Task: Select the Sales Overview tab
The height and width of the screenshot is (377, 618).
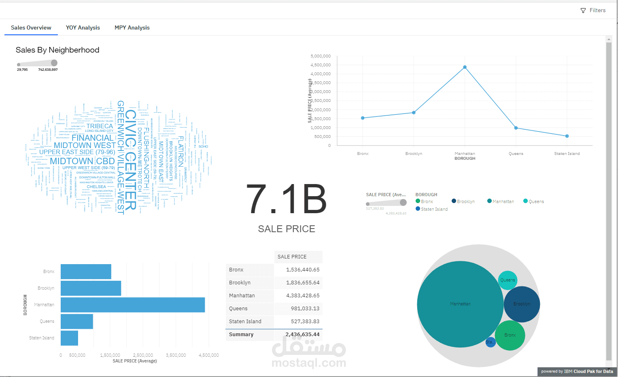Action: click(31, 28)
